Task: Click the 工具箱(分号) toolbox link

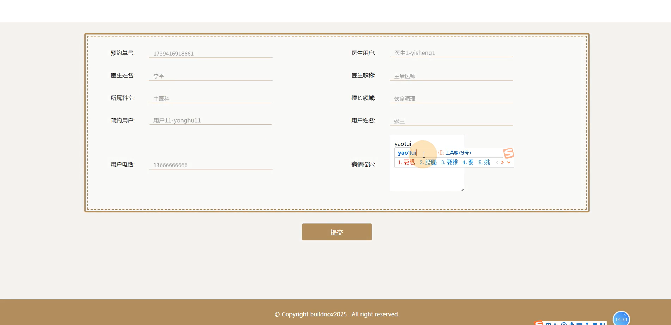Action: point(458,153)
